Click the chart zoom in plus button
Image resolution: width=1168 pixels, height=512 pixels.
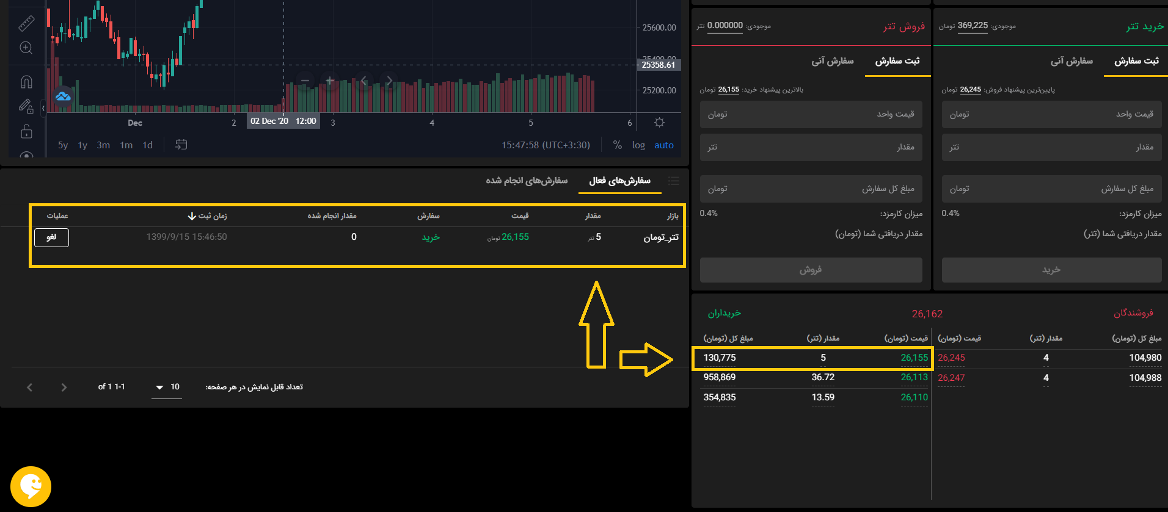pyautogui.click(x=330, y=81)
